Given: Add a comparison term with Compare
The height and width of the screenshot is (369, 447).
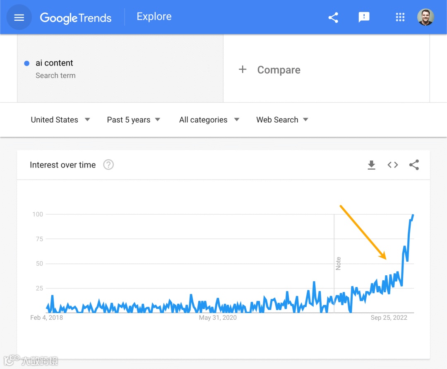Looking at the screenshot, I should coord(271,70).
